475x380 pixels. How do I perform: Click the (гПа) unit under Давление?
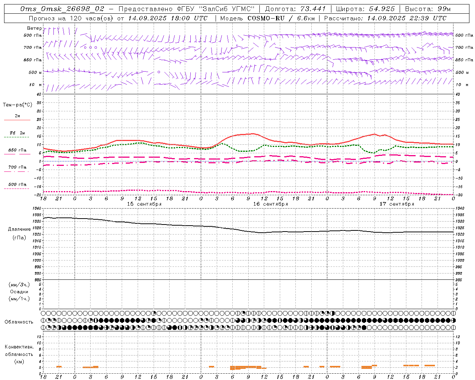[19, 237]
